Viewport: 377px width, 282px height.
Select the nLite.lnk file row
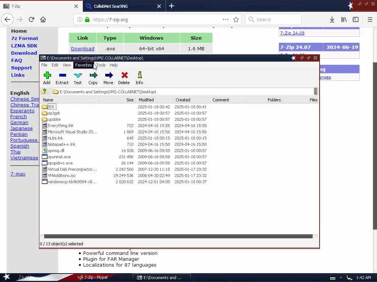pos(124,138)
